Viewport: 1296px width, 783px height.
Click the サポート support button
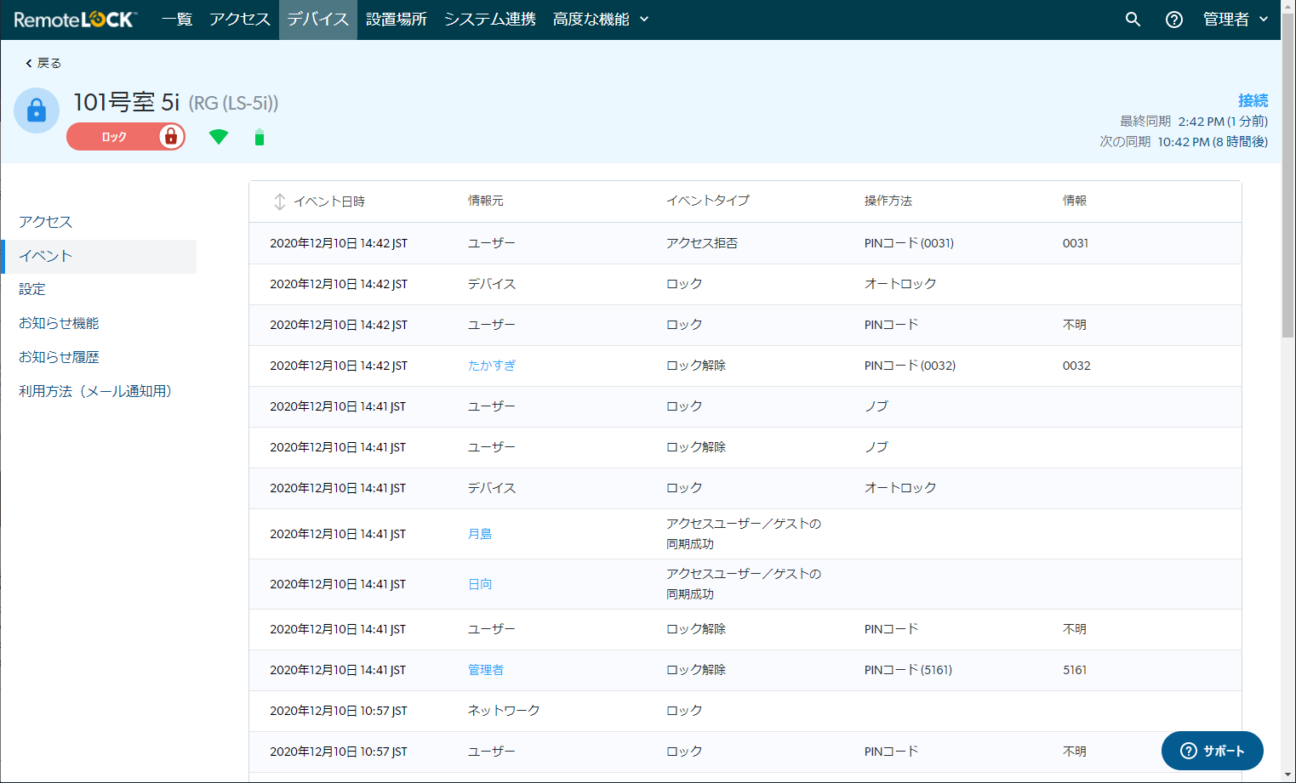(x=1212, y=751)
